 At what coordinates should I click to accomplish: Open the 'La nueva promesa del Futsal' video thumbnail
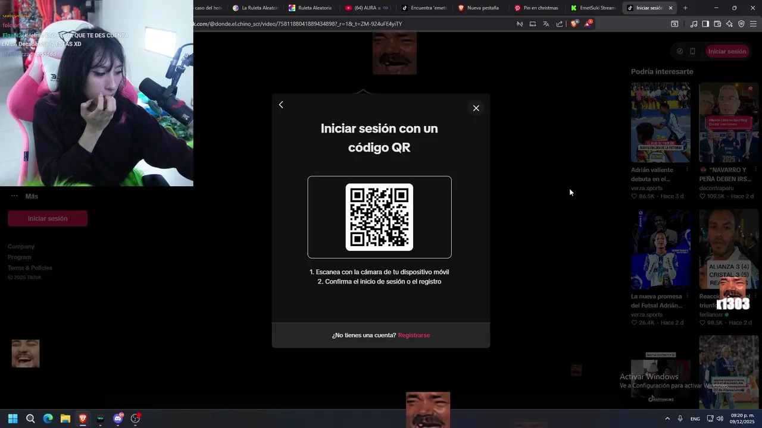[x=661, y=249]
